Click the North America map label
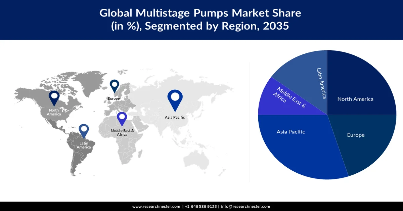 click(x=54, y=112)
